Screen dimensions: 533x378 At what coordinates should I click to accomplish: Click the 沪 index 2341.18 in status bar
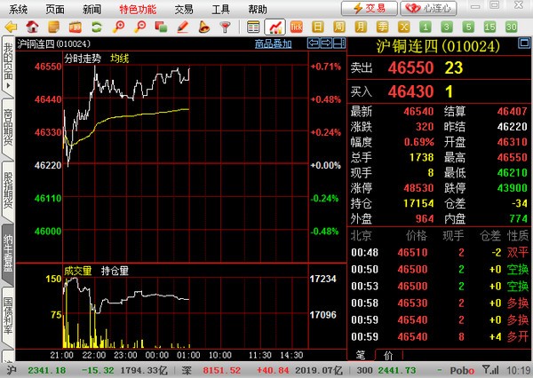pyautogui.click(x=46, y=370)
